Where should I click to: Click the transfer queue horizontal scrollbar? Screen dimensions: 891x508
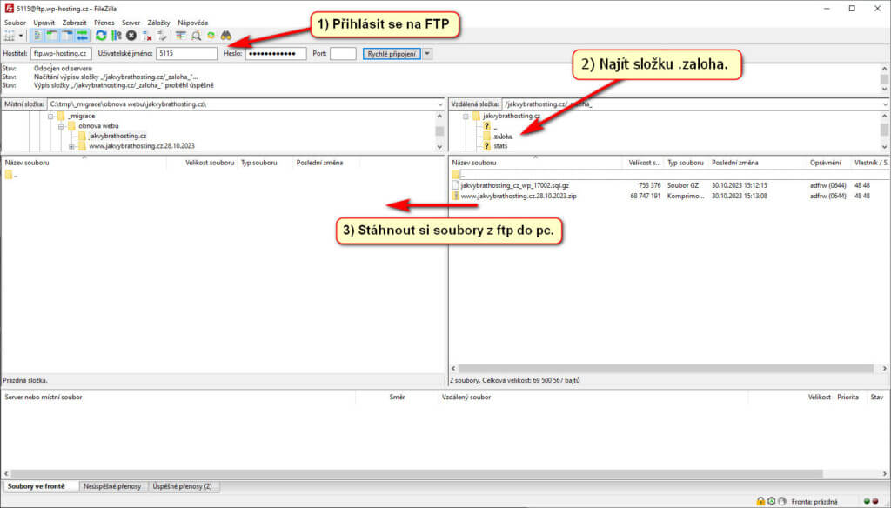click(x=435, y=473)
